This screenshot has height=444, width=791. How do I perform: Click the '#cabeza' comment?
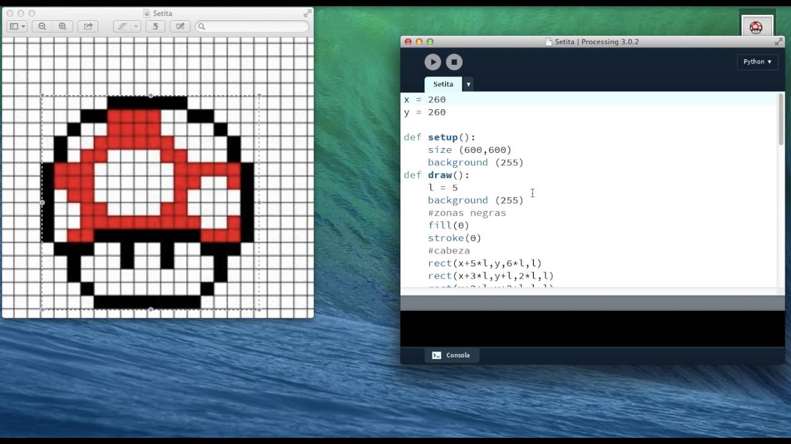click(449, 250)
